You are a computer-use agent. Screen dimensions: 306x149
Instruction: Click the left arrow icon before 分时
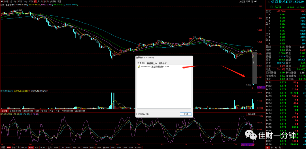[x=2, y=1]
